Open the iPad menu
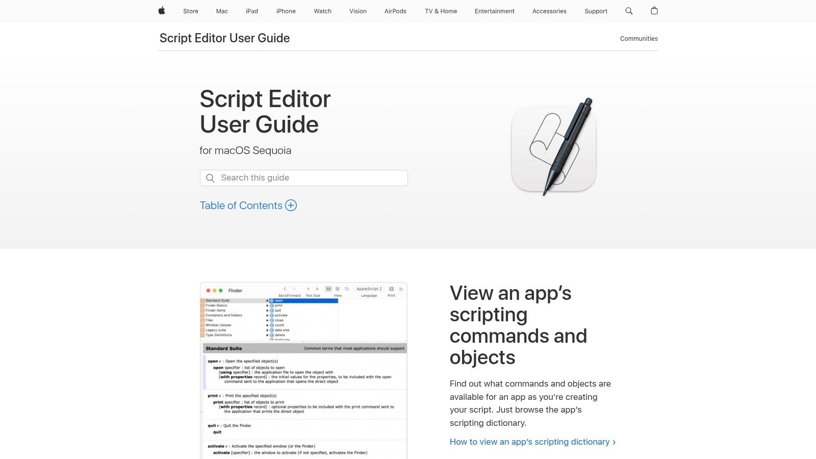Viewport: 816px width, 459px height. (x=252, y=11)
